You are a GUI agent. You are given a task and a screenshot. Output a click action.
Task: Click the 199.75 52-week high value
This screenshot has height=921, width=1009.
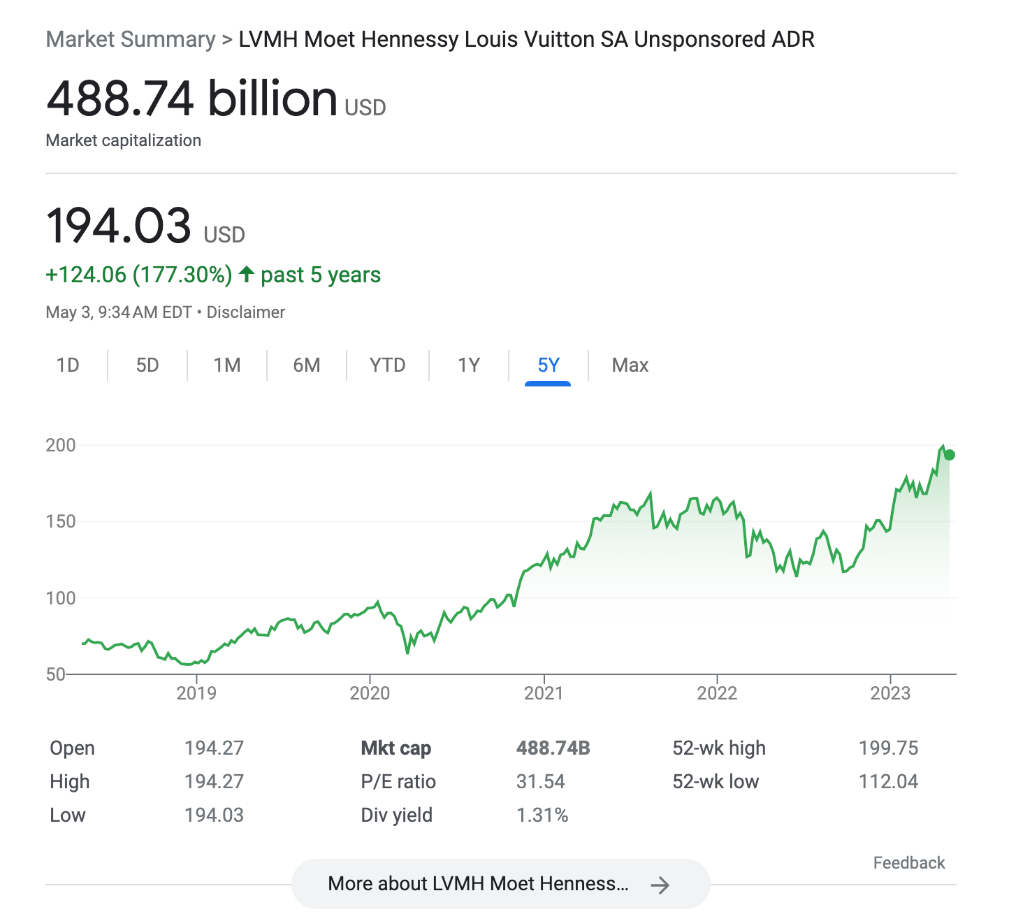(x=889, y=748)
